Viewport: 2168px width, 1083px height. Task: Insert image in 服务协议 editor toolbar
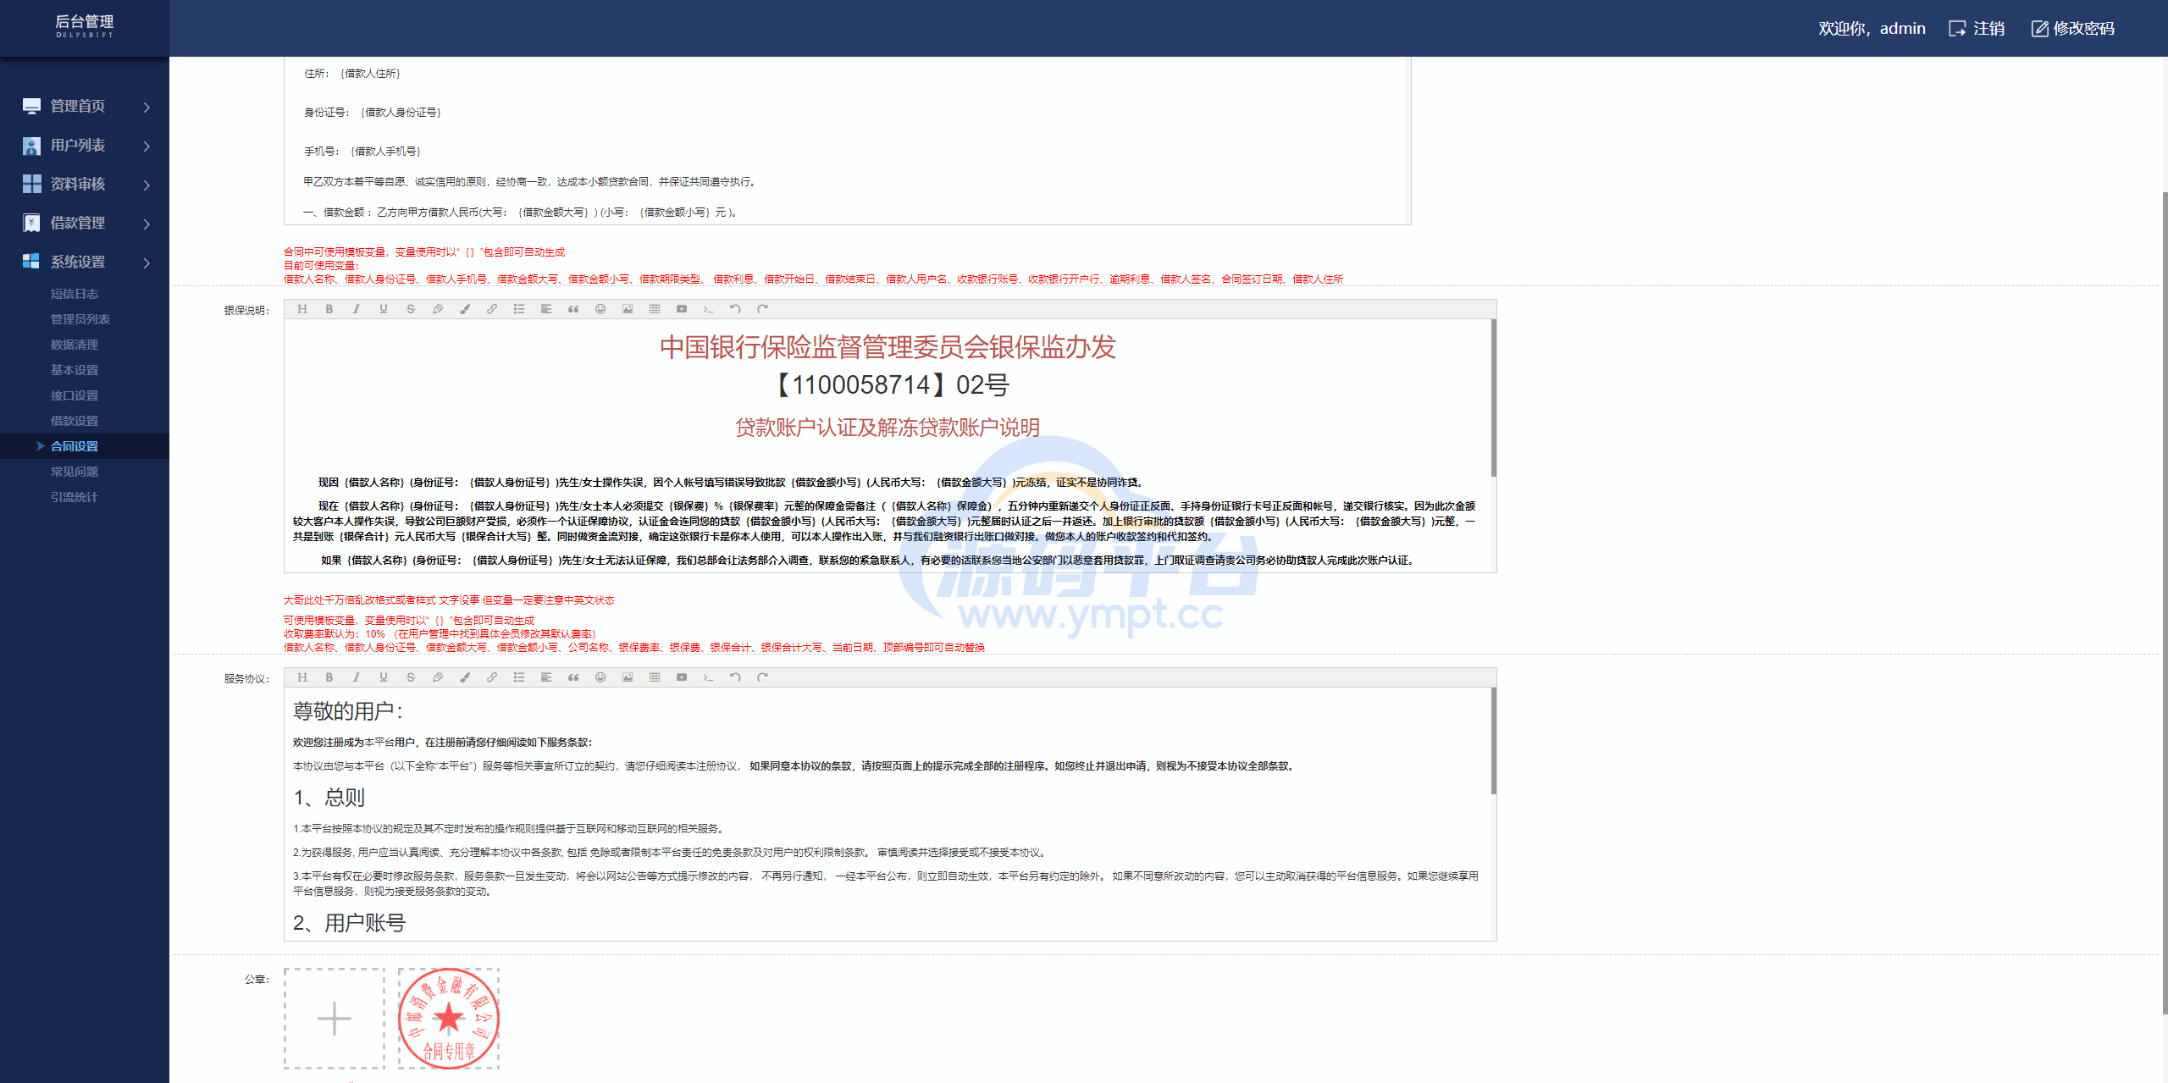coord(628,677)
